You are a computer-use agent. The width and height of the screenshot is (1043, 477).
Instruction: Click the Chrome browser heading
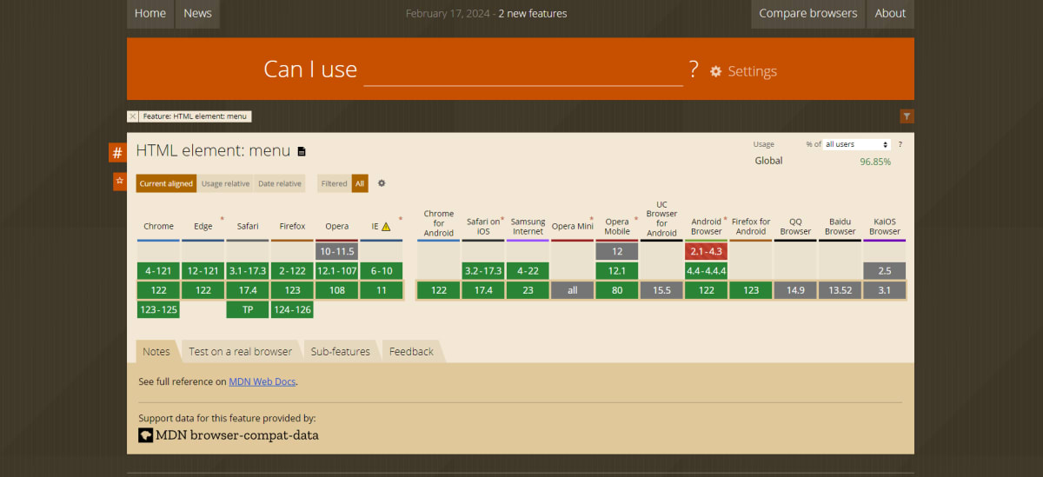tap(158, 226)
